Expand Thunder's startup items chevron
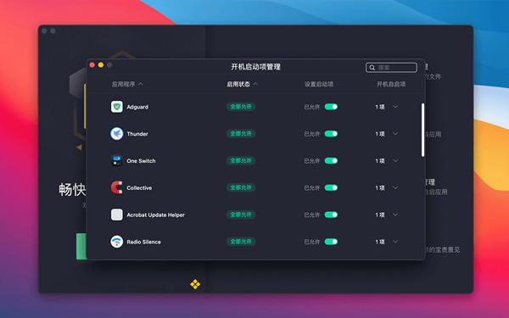 [x=395, y=134]
